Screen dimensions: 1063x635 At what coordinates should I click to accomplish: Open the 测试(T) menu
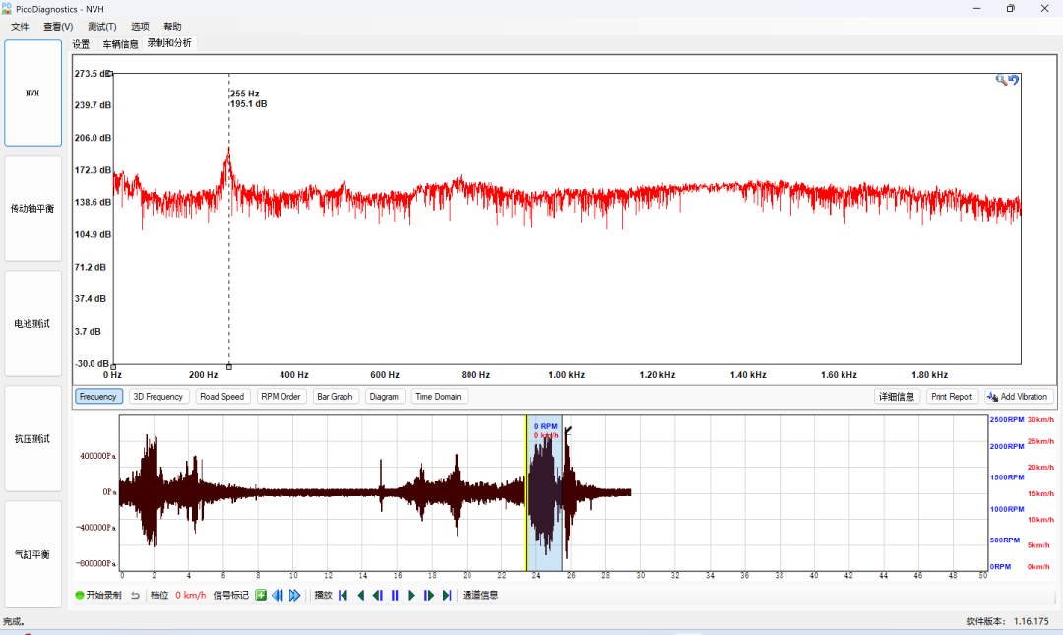pos(102,27)
